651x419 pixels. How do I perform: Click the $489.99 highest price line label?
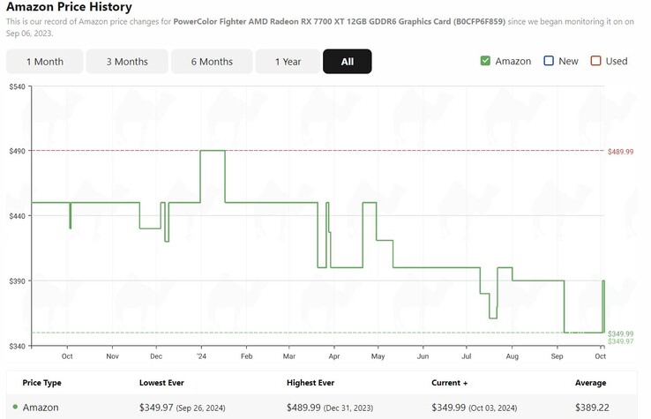pyautogui.click(x=620, y=152)
